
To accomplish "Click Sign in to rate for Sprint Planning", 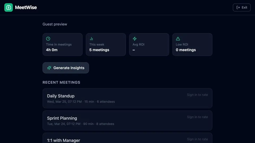I will point(197,117).
